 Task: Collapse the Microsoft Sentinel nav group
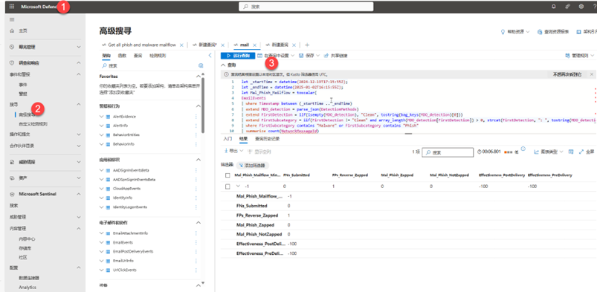[x=79, y=194]
